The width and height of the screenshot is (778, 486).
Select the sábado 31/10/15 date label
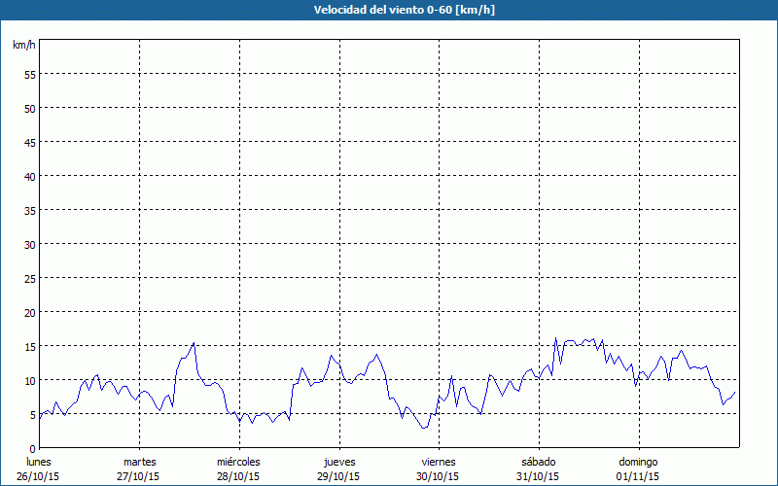pyautogui.click(x=538, y=469)
